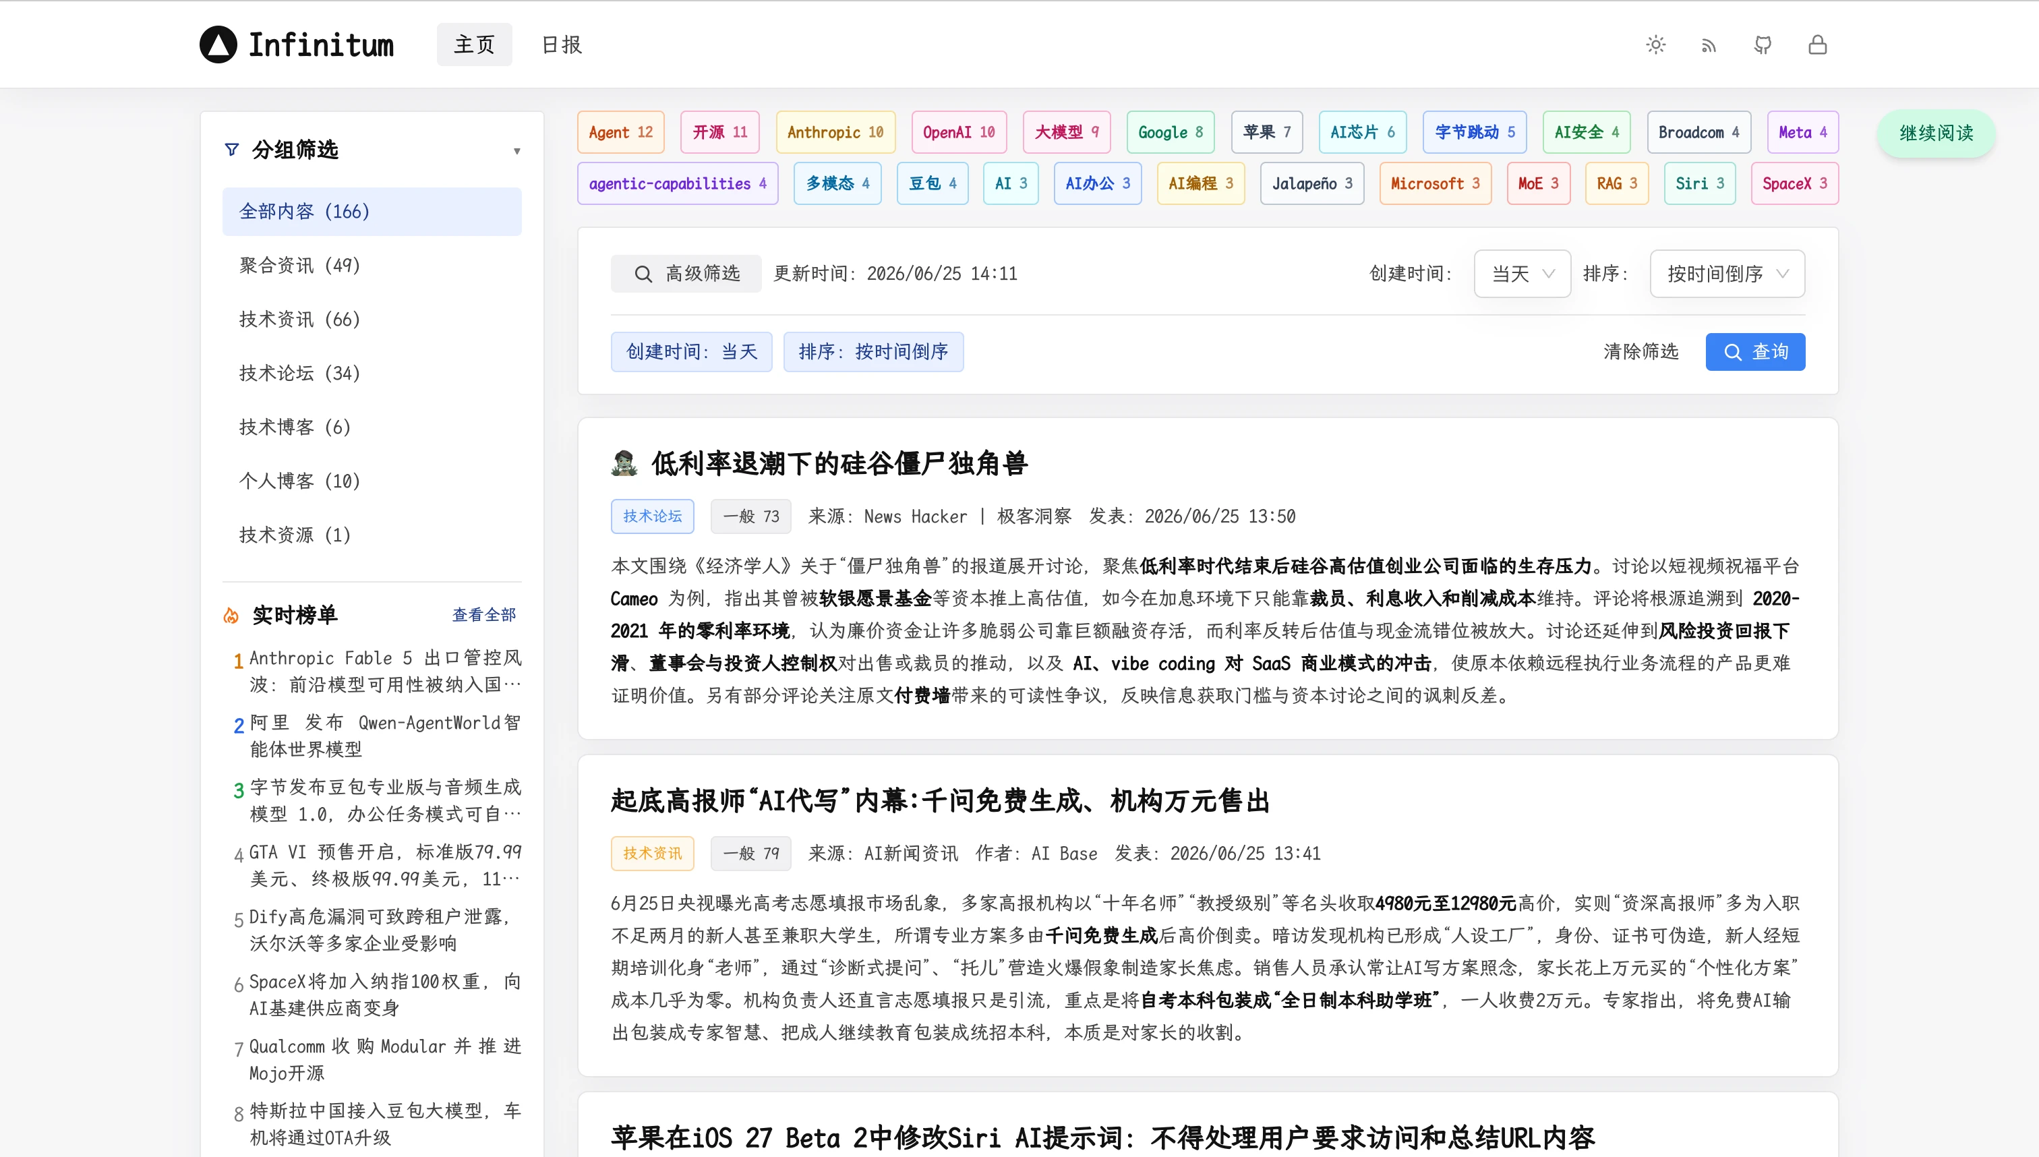This screenshot has height=1157, width=2039.
Task: Select the Meta 4 tag
Action: point(1803,133)
